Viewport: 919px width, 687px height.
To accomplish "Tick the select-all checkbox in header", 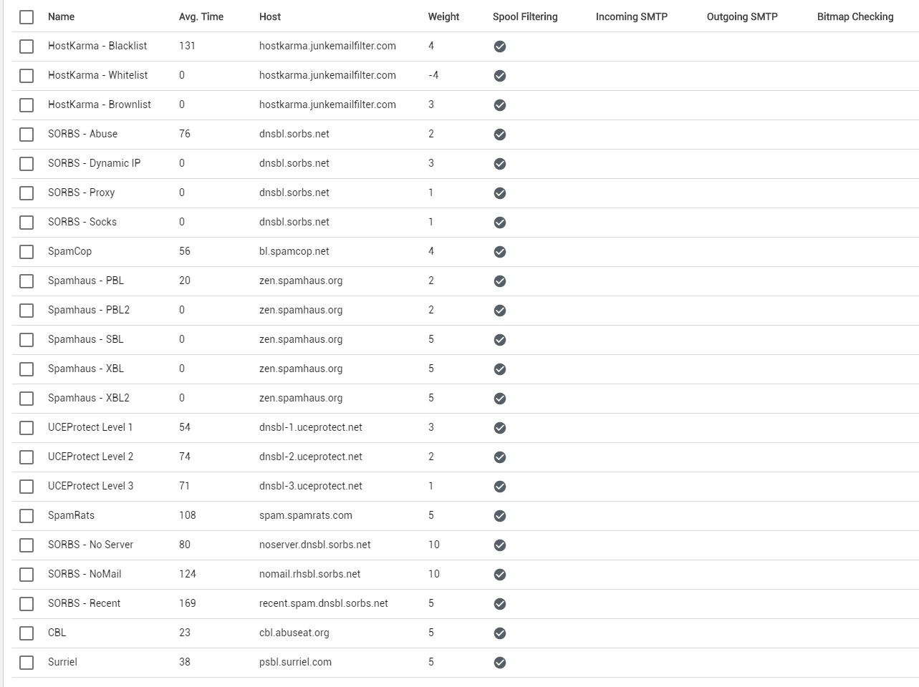I will tap(27, 16).
